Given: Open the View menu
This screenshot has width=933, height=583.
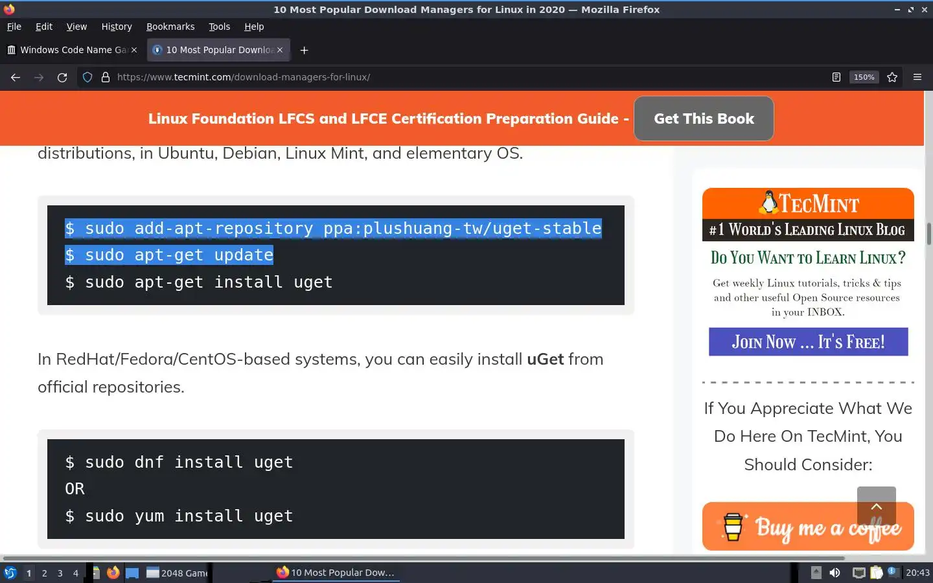Looking at the screenshot, I should (76, 27).
